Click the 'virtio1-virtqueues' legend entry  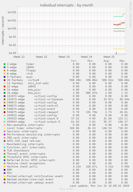(49, 99)
